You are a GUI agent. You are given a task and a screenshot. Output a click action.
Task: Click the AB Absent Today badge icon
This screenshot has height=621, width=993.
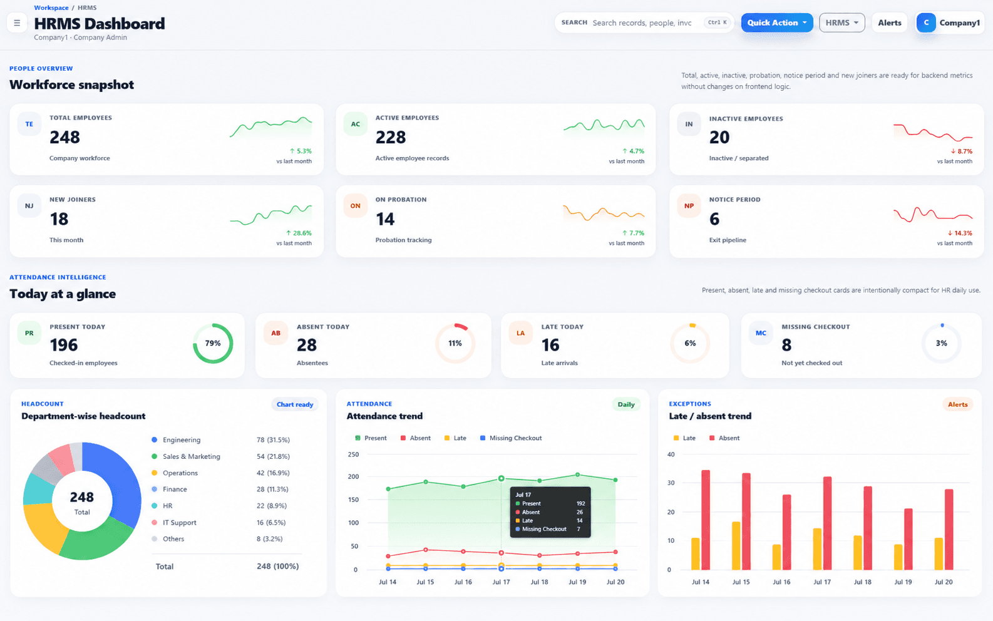[x=276, y=333]
